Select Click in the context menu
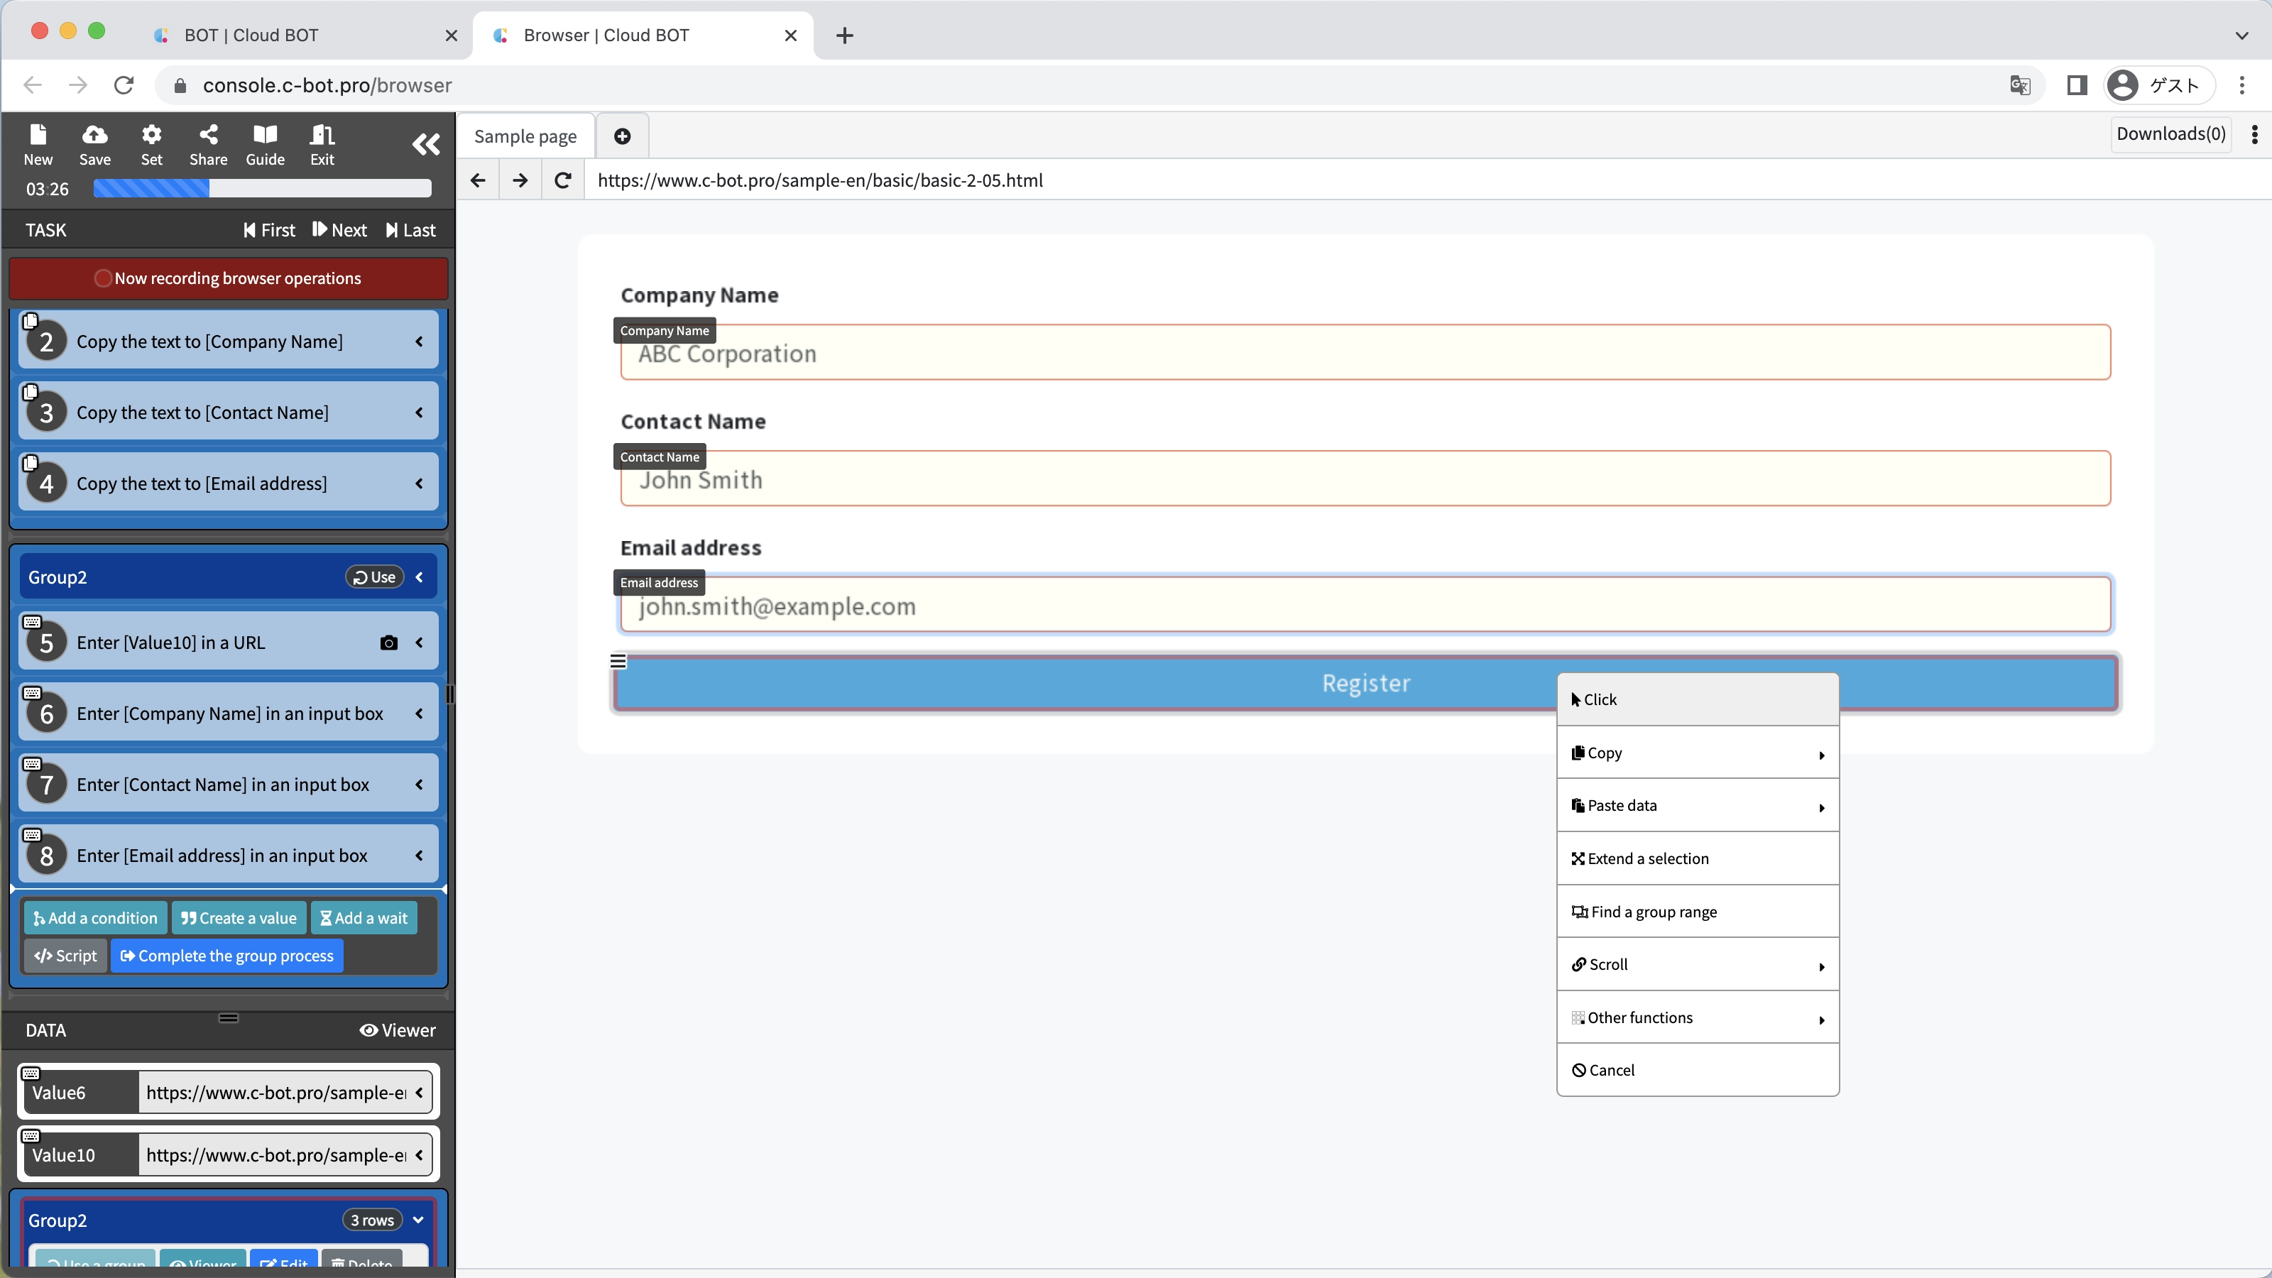This screenshot has width=2272, height=1278. 1697,699
